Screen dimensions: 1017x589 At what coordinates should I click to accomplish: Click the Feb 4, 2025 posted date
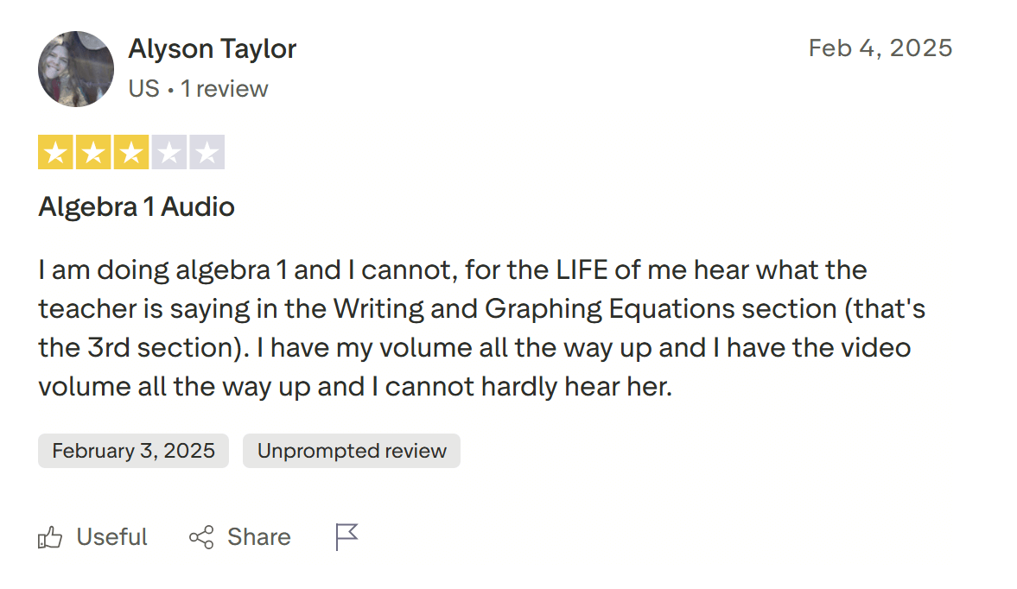[880, 47]
